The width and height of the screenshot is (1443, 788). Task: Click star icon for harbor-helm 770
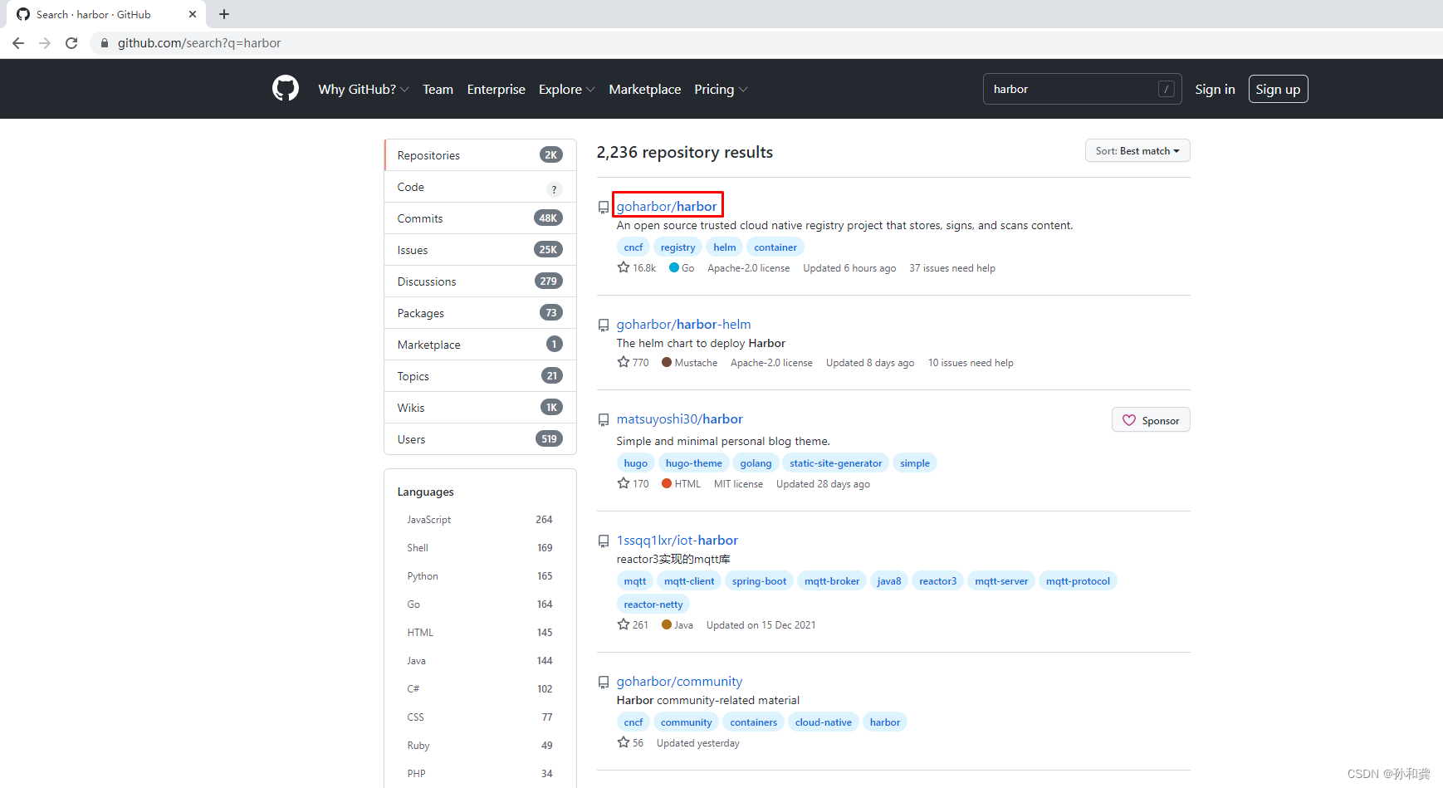pyautogui.click(x=624, y=362)
